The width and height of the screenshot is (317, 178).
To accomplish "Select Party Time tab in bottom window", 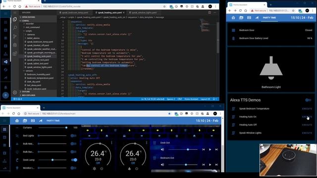I will click(53, 121).
